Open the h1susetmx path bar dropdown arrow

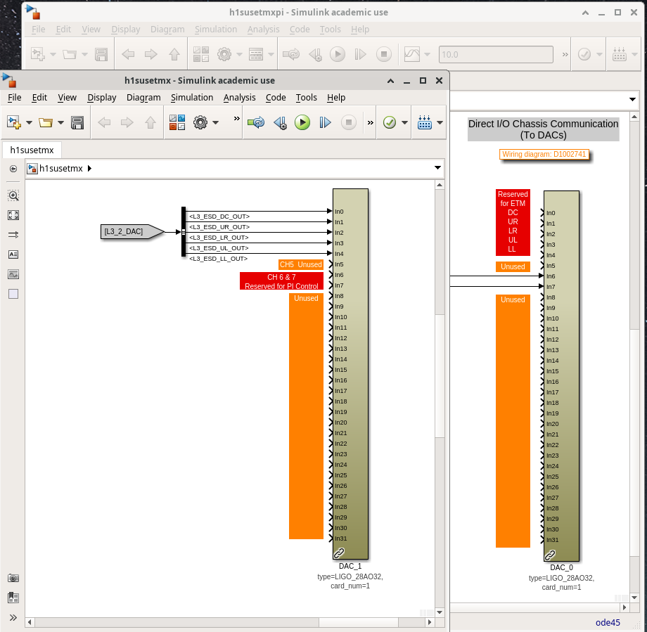[x=438, y=168]
